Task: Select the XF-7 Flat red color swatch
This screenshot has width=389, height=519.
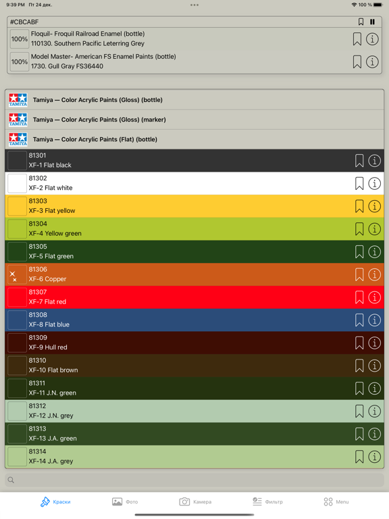Action: pyautogui.click(x=17, y=297)
